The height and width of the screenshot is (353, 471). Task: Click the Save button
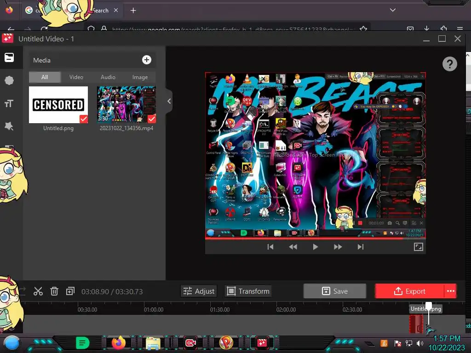pyautogui.click(x=335, y=291)
